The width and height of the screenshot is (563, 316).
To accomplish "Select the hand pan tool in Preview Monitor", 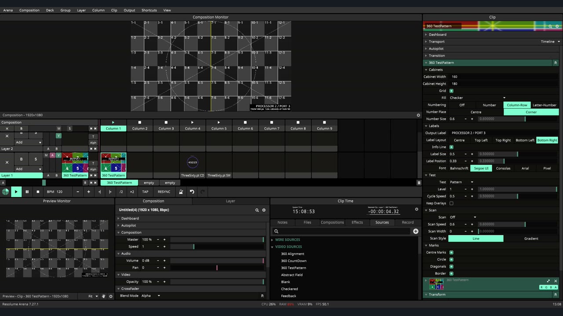I will pos(104,296).
